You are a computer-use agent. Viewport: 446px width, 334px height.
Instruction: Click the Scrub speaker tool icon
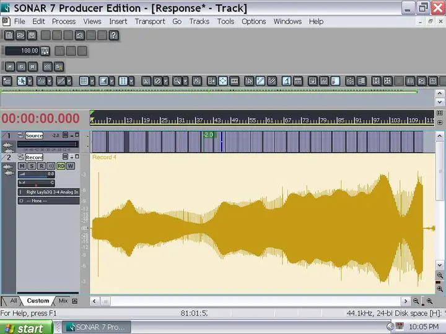pyautogui.click(x=196, y=81)
